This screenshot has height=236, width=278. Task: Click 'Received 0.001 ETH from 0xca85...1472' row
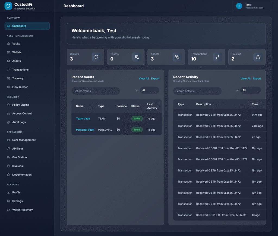tap(220, 215)
